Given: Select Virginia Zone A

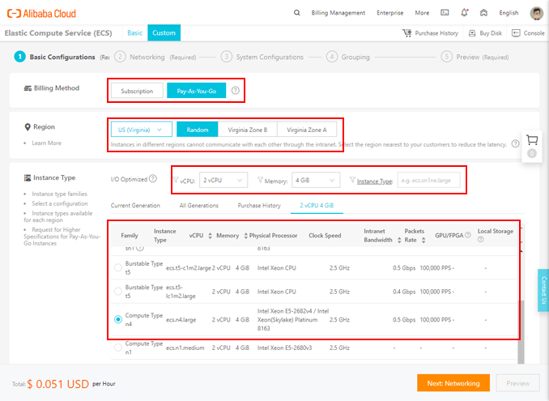Looking at the screenshot, I should [x=307, y=130].
